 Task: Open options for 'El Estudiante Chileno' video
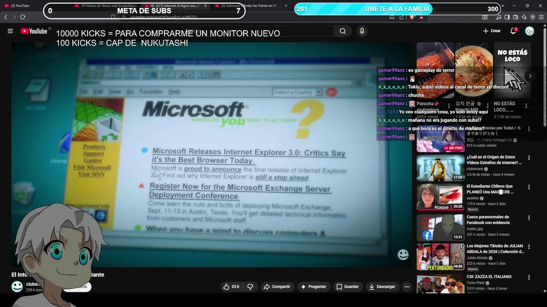(529, 187)
